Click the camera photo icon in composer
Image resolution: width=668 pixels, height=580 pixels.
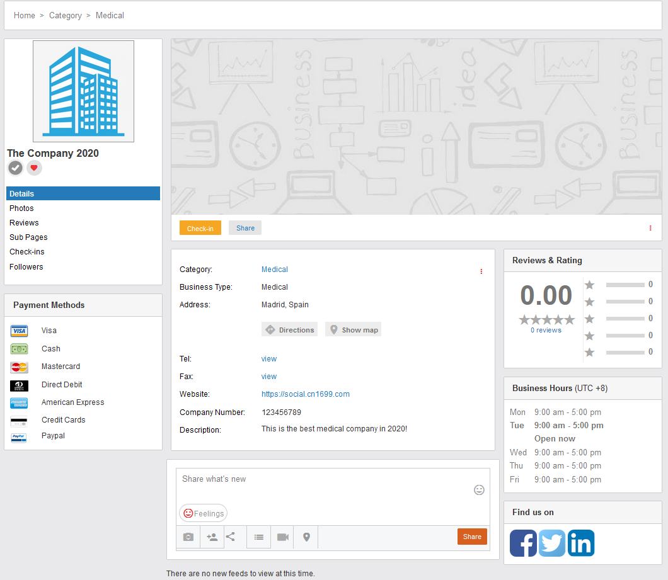click(x=188, y=537)
